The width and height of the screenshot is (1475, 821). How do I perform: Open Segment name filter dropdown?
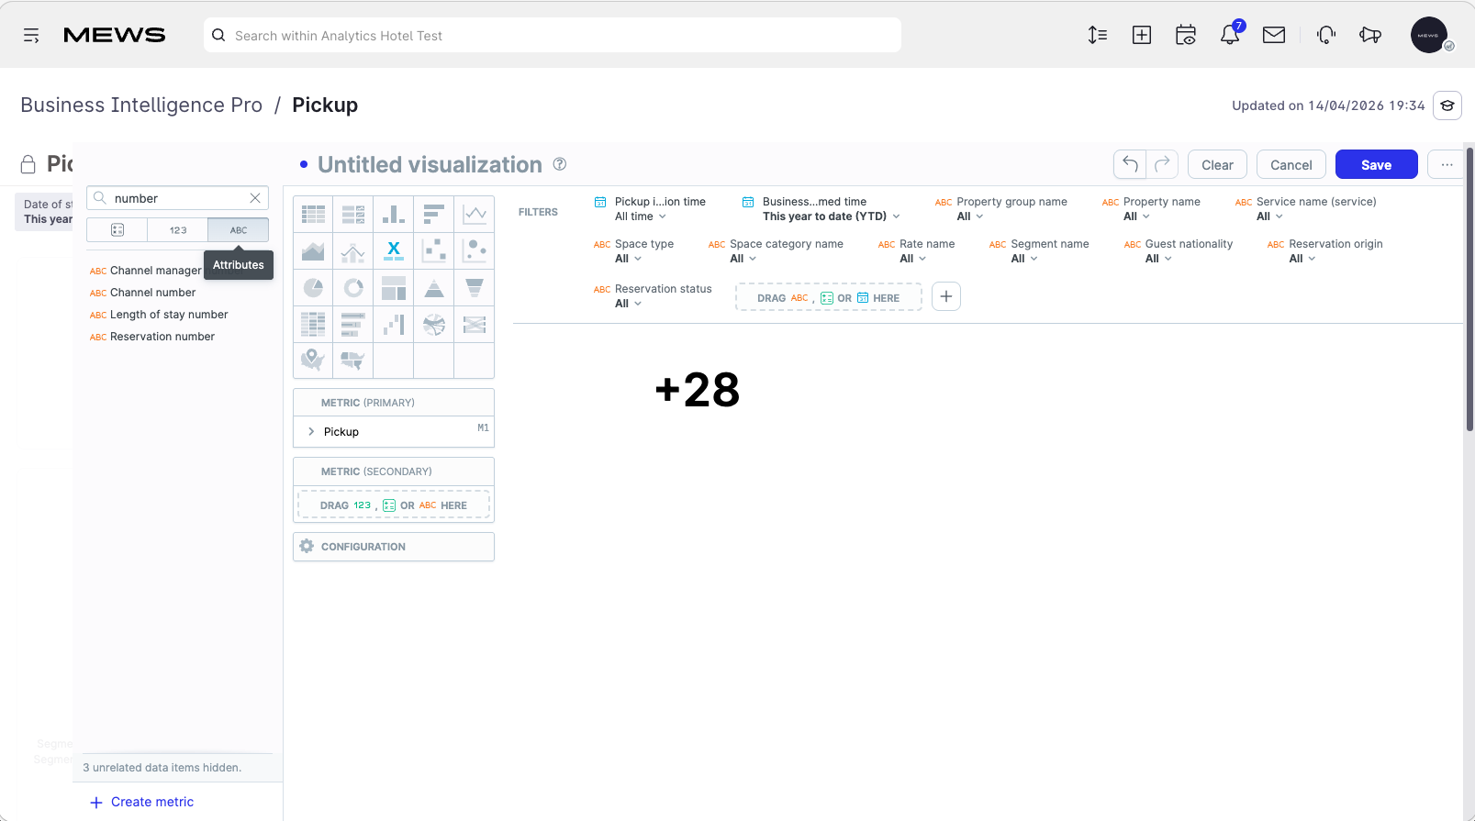(x=1039, y=251)
